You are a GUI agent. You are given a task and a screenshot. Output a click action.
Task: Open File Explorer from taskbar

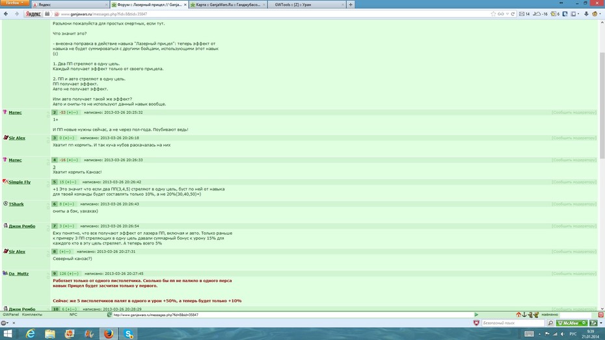pyautogui.click(x=50, y=334)
